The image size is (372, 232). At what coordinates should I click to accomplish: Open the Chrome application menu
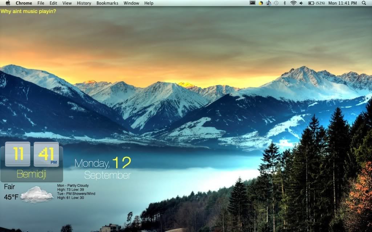[24, 3]
